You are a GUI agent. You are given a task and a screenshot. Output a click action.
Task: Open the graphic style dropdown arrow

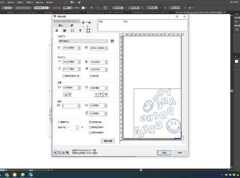tap(86, 8)
